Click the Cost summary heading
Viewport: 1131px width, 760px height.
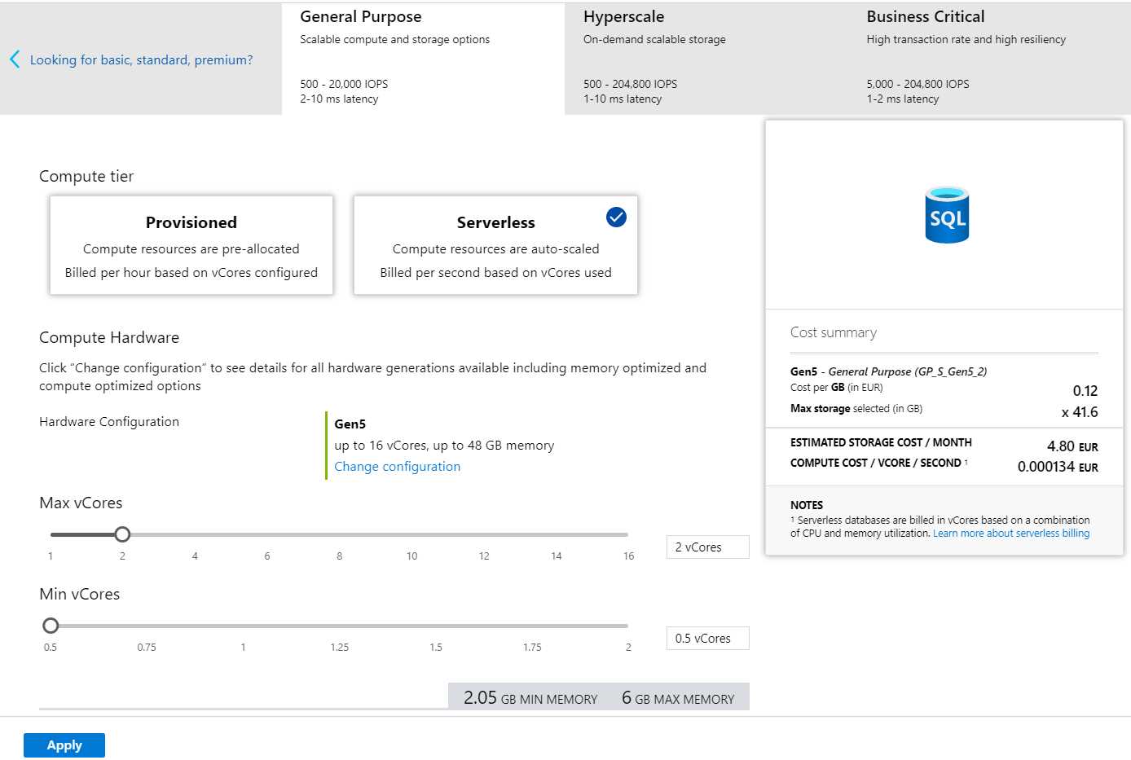tap(833, 332)
